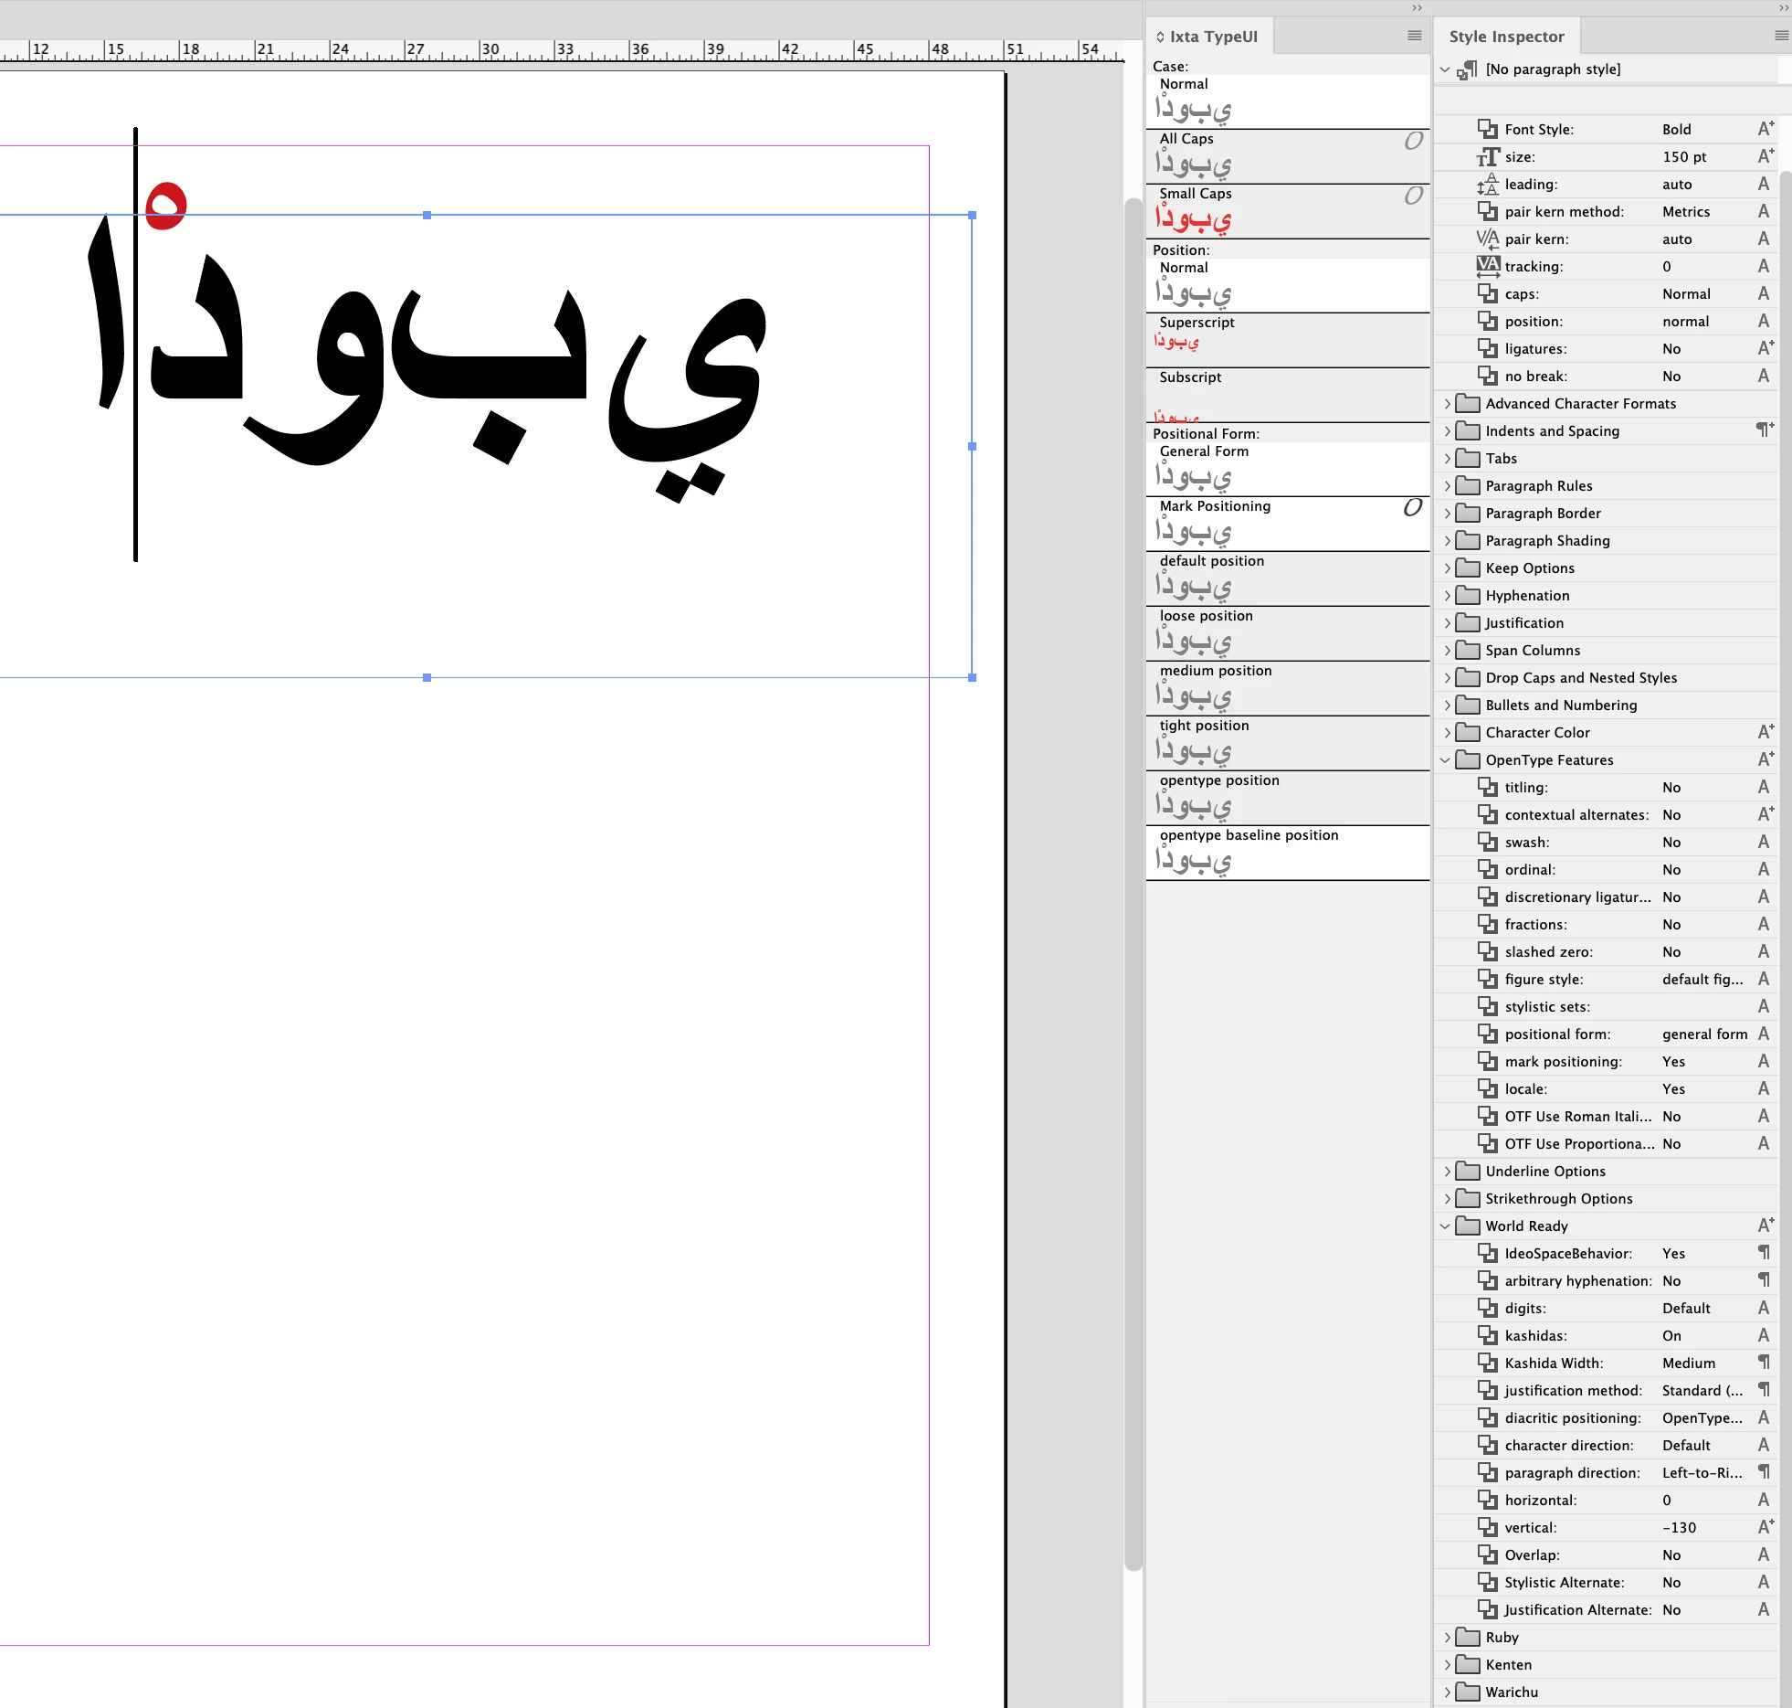Select the Style Inspector tab
Screen dimensions: 1792x1708
1506,37
